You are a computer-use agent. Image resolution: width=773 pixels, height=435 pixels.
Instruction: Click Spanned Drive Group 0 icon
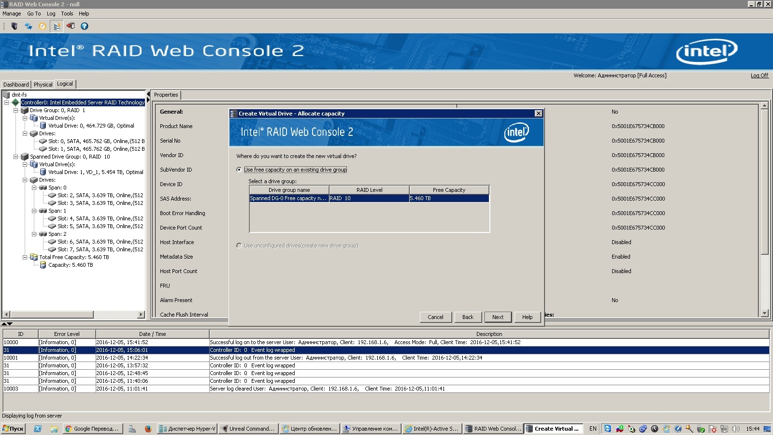tap(25, 157)
